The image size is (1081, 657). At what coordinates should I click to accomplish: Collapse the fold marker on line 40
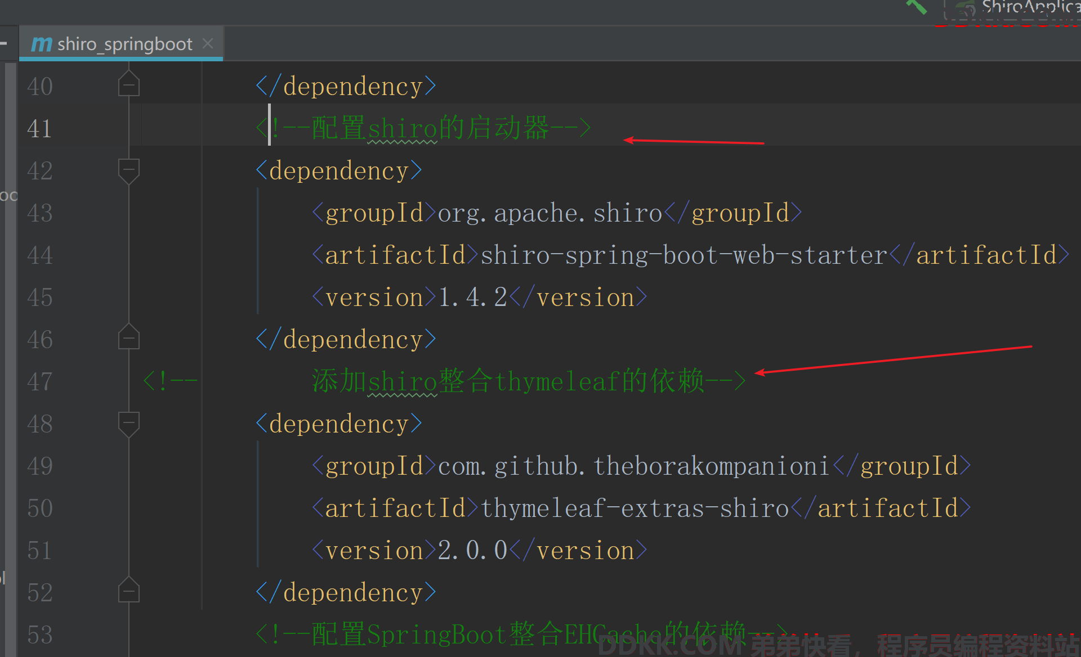(129, 84)
